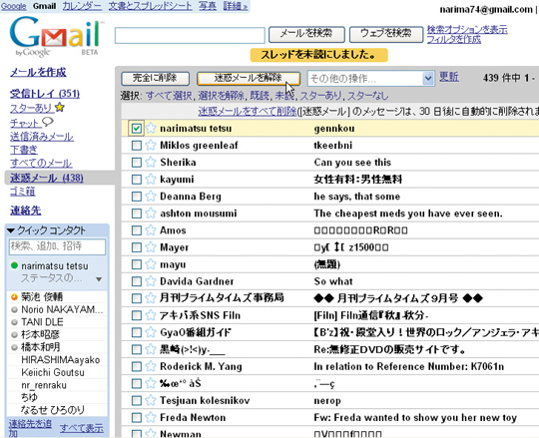
Task: Open 受信トレイ (351) folder
Action: 45,94
